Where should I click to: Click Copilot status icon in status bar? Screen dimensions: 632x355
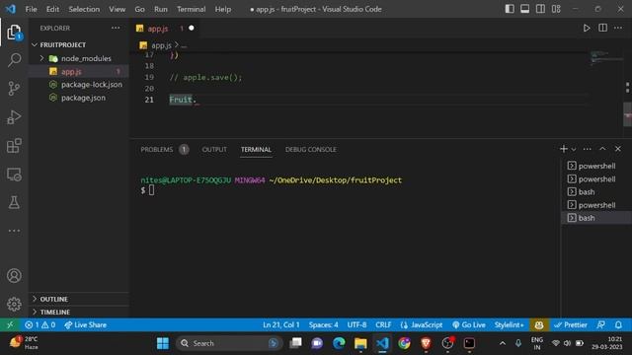[539, 324]
